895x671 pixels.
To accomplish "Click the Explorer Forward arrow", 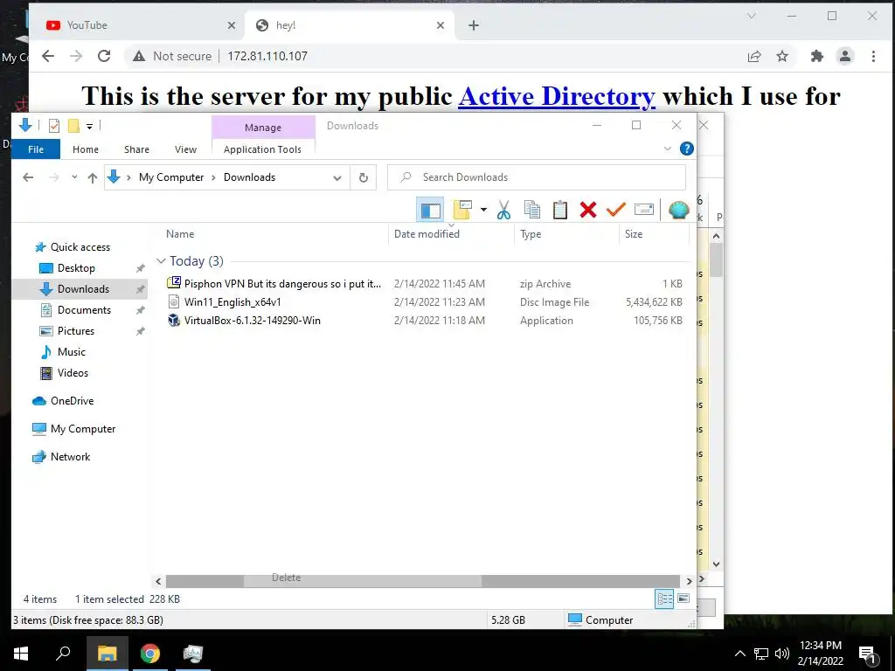I will 53,177.
